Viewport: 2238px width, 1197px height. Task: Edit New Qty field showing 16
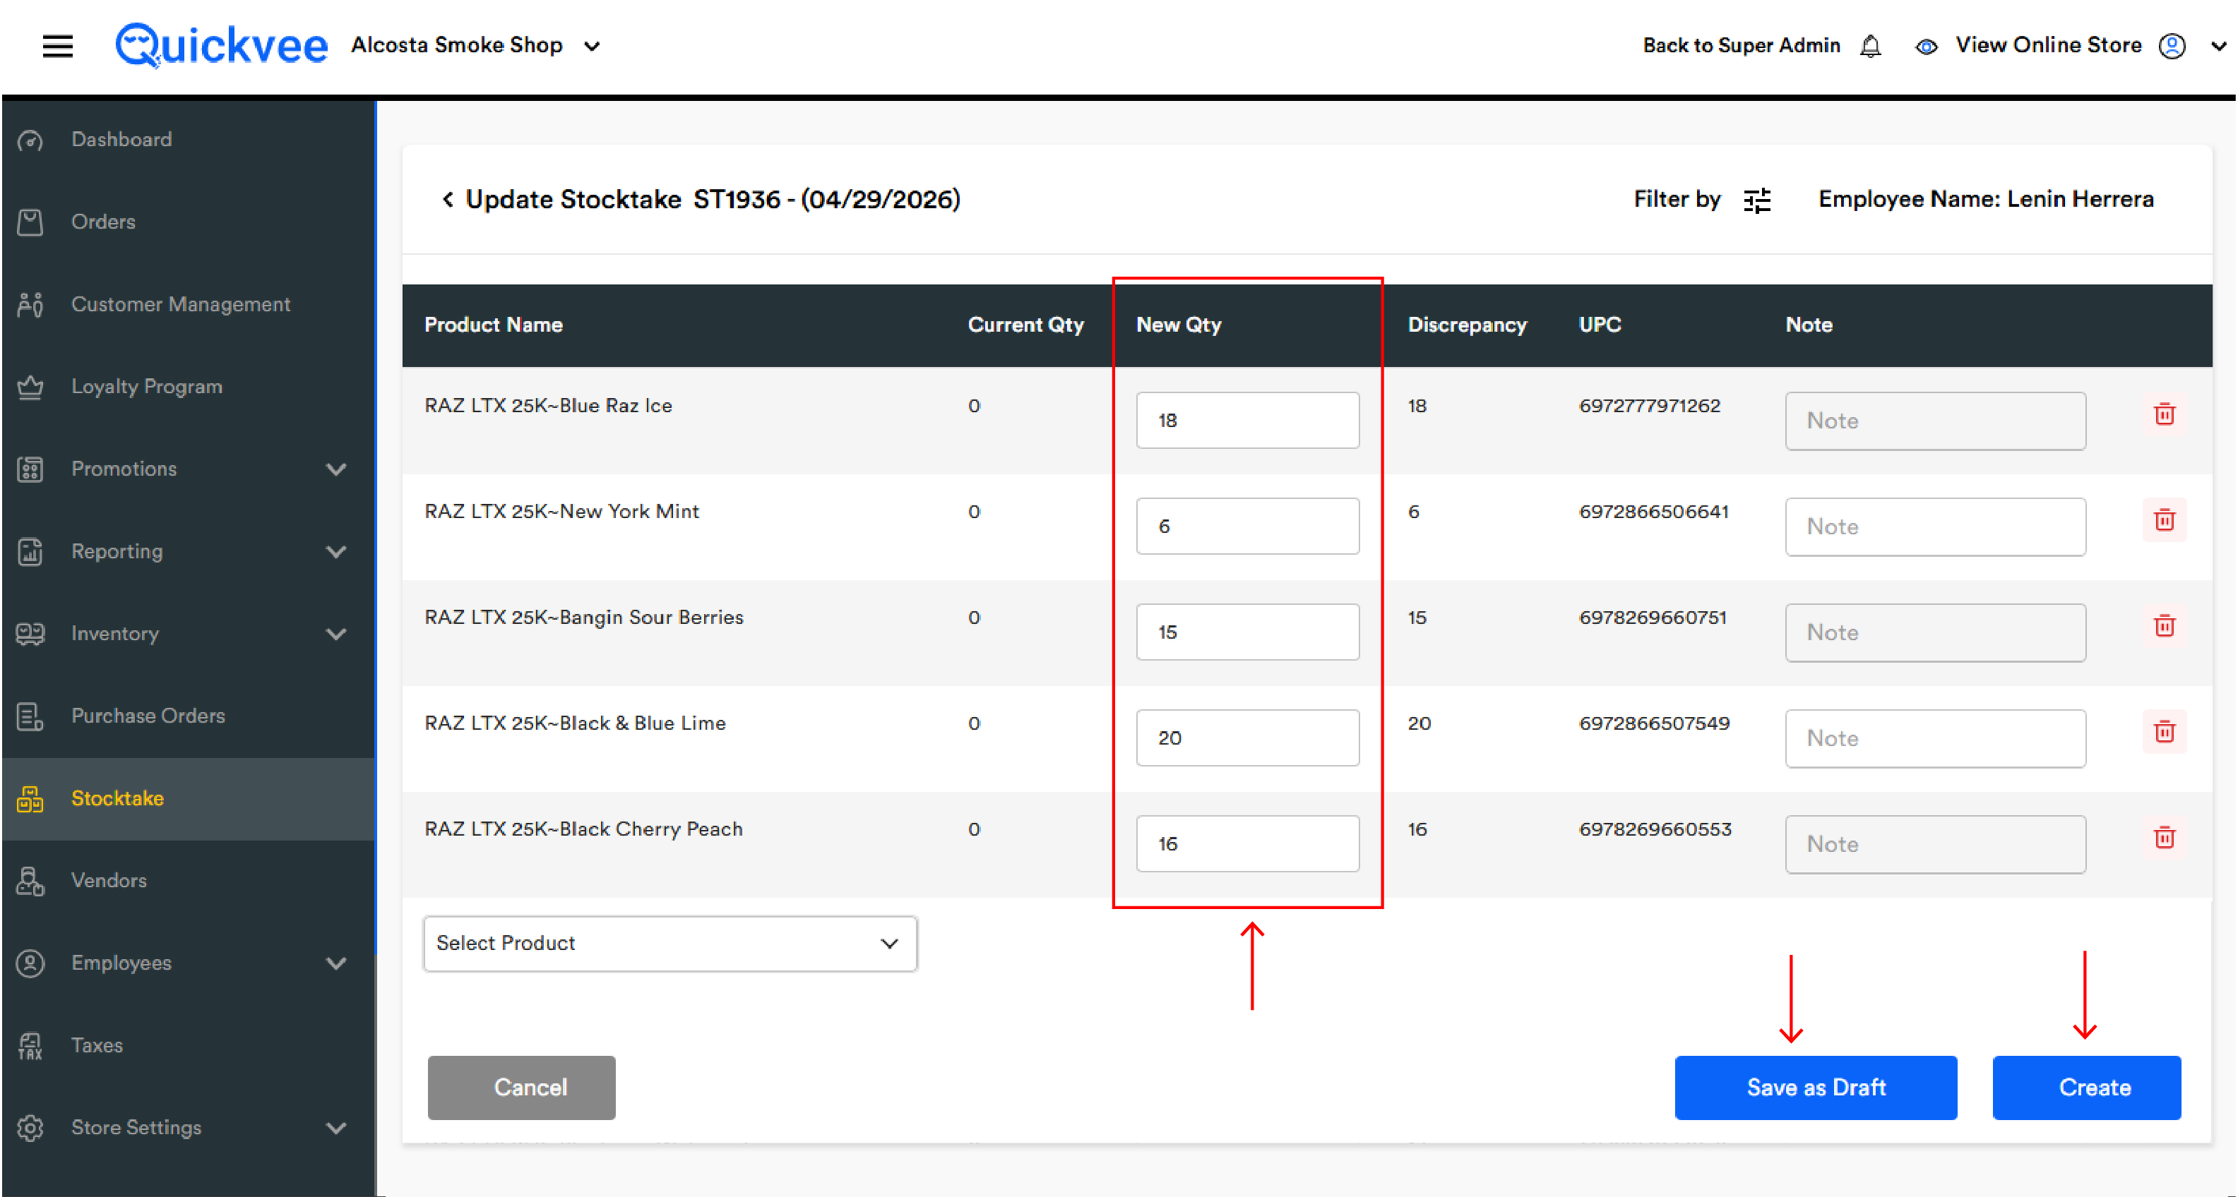tap(1248, 843)
